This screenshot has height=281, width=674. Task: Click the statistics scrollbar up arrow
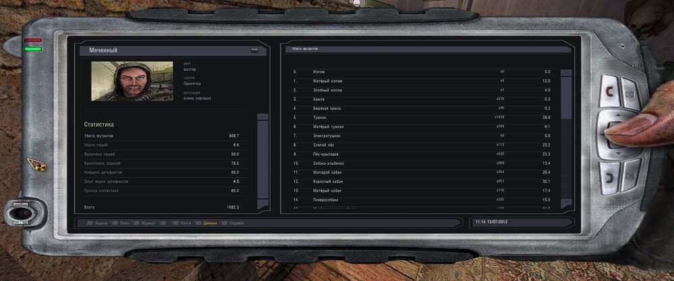[262, 117]
